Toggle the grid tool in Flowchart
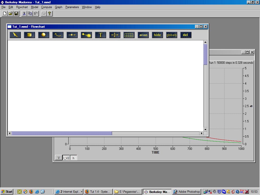The height and width of the screenshot is (195, 260). (129, 35)
